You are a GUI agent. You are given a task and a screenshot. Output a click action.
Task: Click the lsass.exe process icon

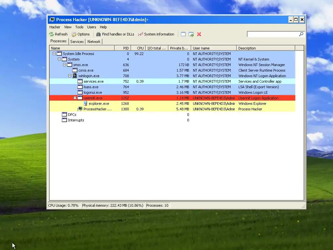80,87
